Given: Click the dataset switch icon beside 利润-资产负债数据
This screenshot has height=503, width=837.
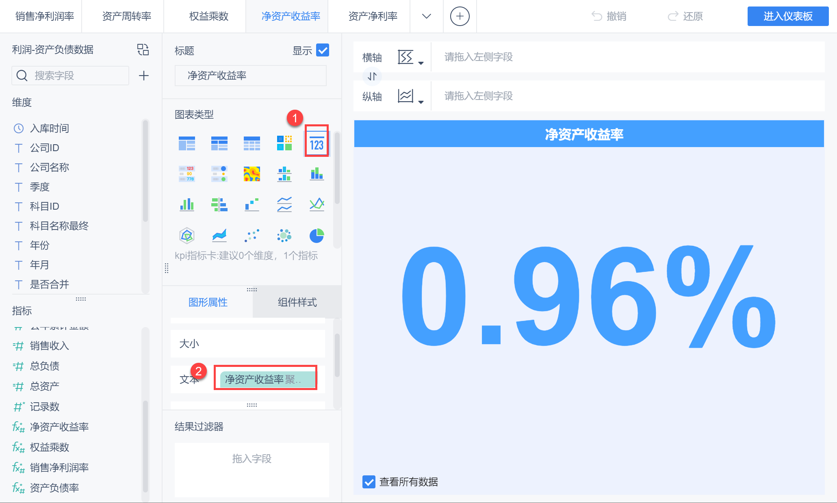Looking at the screenshot, I should [x=143, y=50].
